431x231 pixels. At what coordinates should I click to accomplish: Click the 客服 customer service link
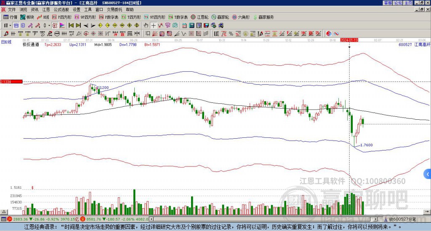pyautogui.click(x=388, y=3)
